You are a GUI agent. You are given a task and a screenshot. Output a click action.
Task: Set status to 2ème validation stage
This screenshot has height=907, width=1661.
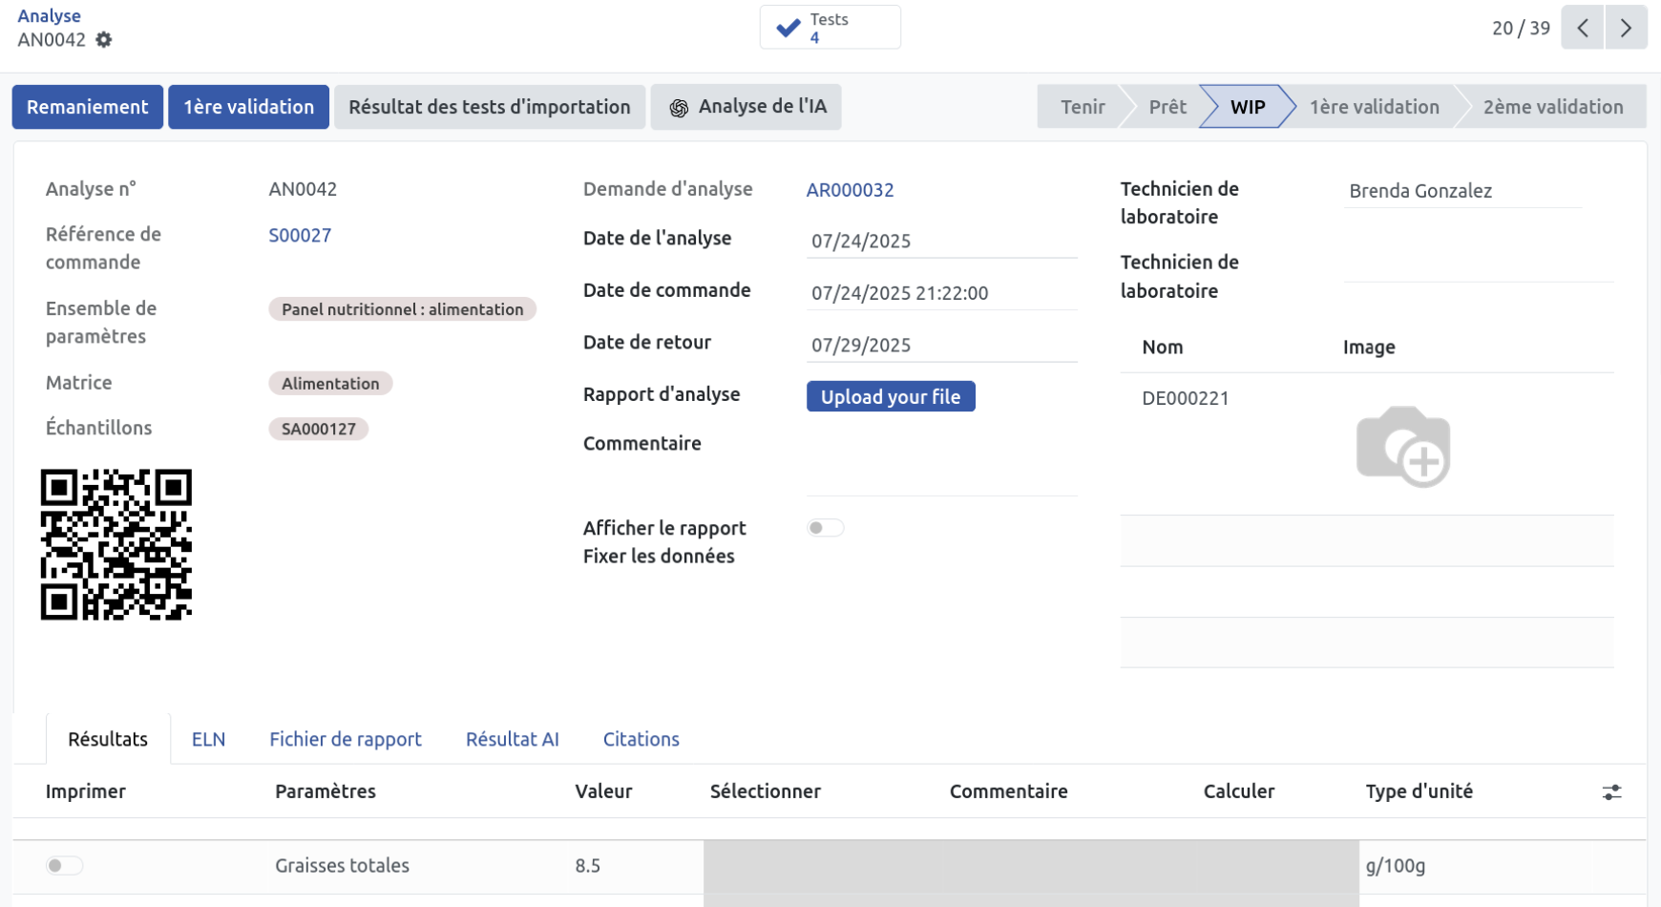pyautogui.click(x=1552, y=107)
